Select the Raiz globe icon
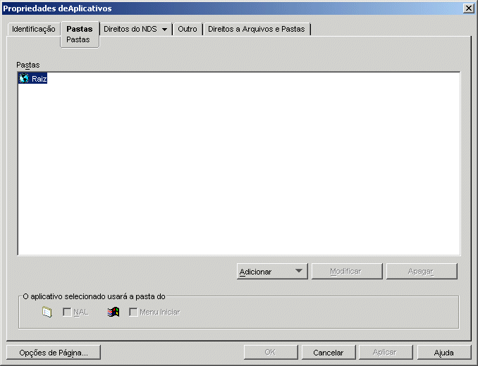 (24, 79)
